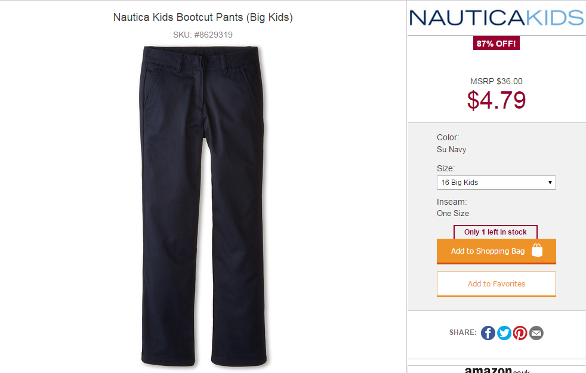Share the pants on Facebook

click(488, 332)
